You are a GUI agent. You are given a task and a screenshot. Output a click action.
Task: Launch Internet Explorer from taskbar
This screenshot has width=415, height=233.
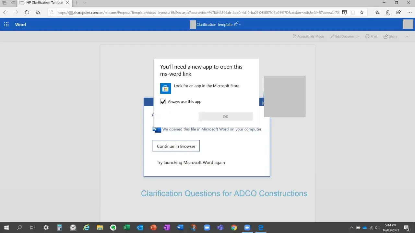coord(86,227)
